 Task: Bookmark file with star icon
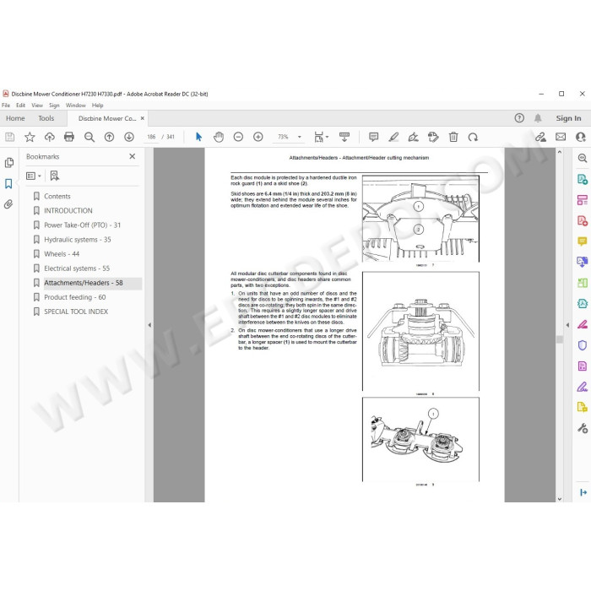point(30,137)
